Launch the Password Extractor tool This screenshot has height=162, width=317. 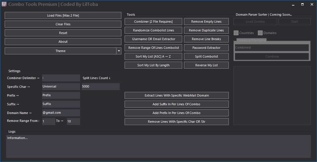(x=206, y=48)
